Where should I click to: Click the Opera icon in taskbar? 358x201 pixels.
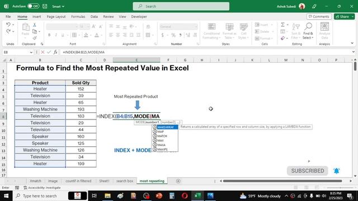[185, 196]
